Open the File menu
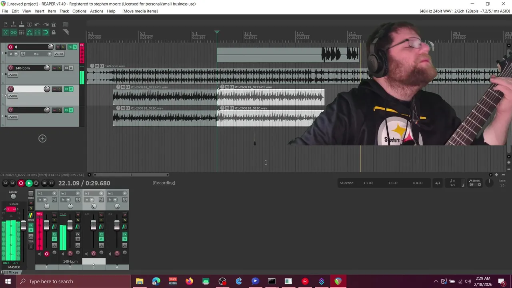 (5, 11)
